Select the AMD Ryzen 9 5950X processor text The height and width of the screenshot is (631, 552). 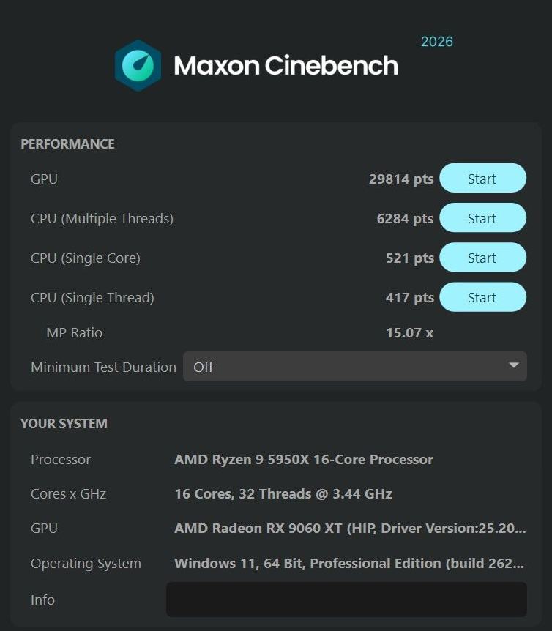point(304,460)
